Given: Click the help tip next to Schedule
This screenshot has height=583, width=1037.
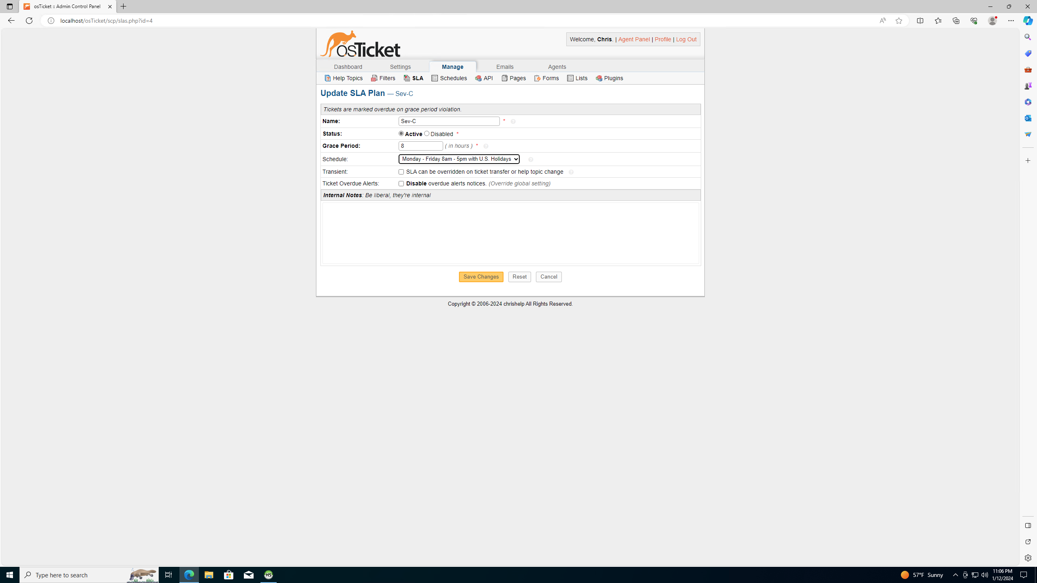Looking at the screenshot, I should point(531,160).
